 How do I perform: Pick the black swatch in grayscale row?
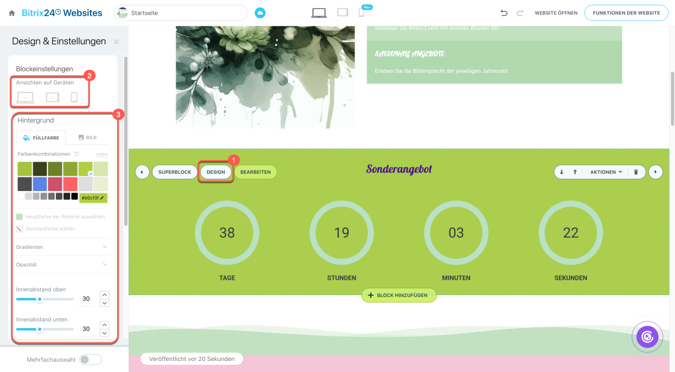coord(74,196)
